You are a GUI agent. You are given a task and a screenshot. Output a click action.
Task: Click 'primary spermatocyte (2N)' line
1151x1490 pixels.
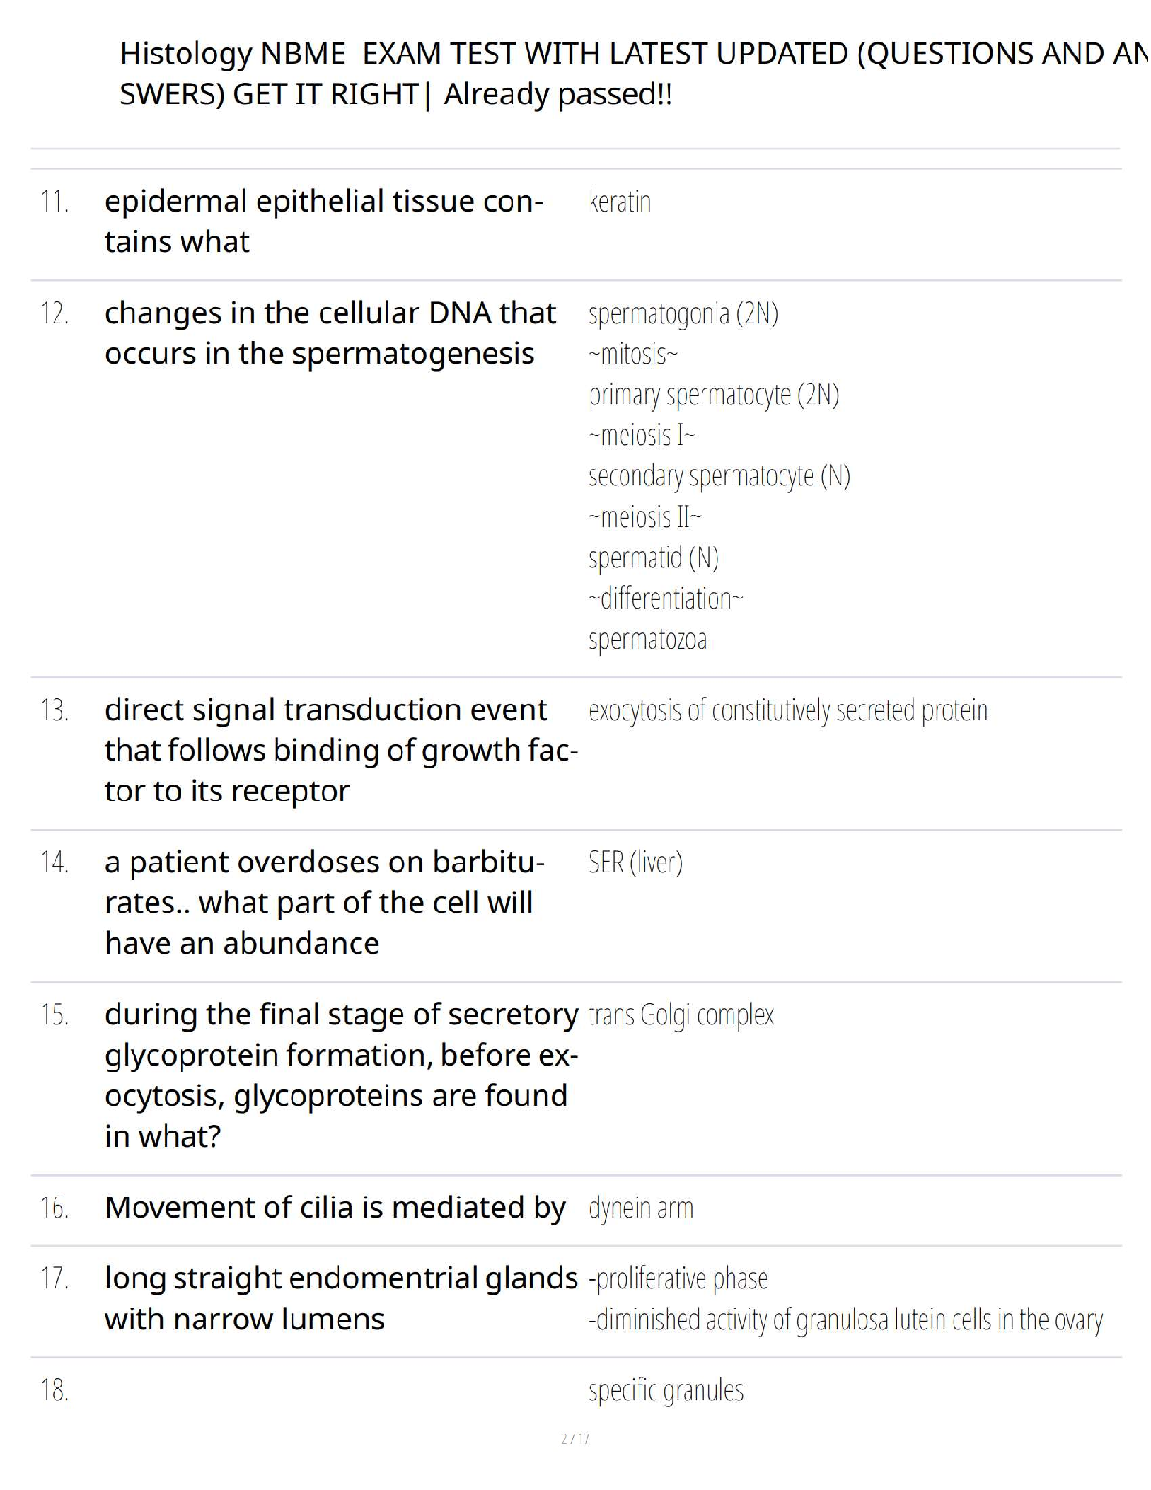tap(714, 395)
